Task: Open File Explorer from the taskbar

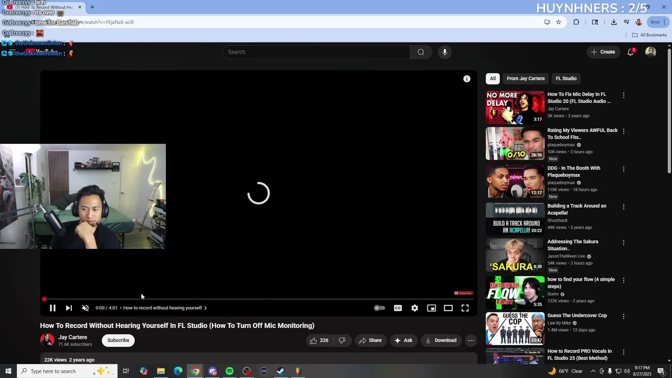Action: tap(161, 371)
